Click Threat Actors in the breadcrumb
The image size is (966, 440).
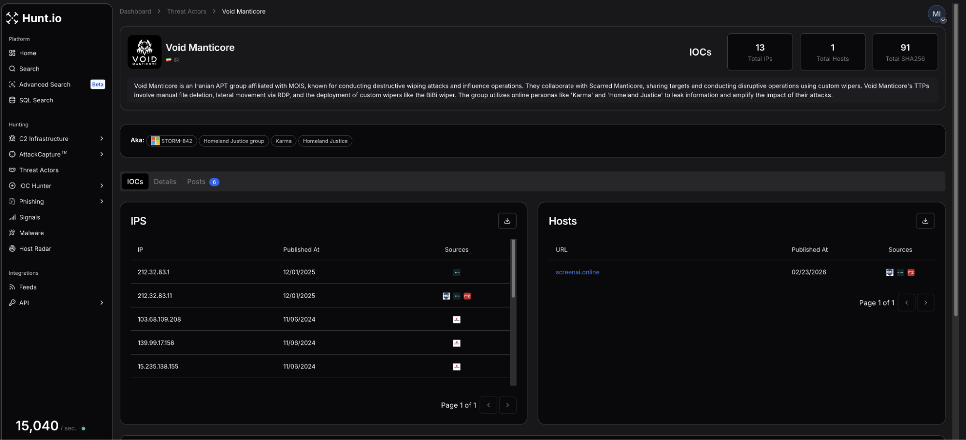(x=187, y=12)
